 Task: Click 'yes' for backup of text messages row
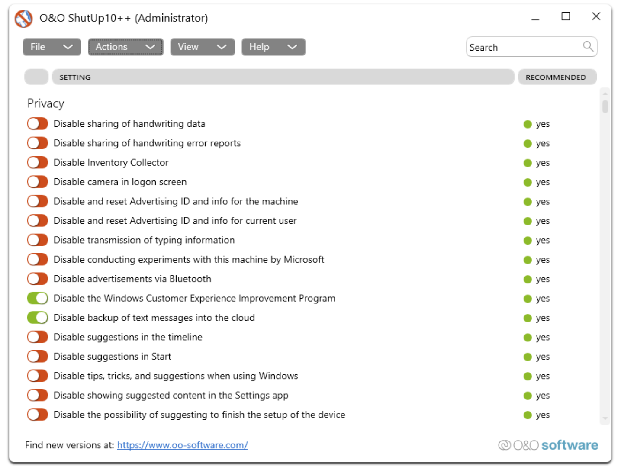(x=543, y=319)
